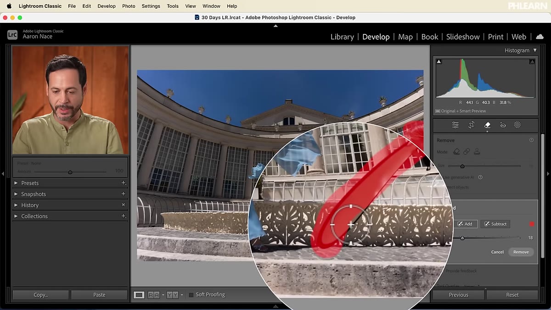Switch to the Slideshow module
Image resolution: width=551 pixels, height=310 pixels.
[x=463, y=37]
